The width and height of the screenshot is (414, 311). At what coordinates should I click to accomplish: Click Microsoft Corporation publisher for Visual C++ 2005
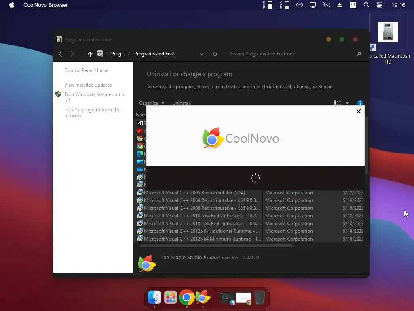point(289,193)
